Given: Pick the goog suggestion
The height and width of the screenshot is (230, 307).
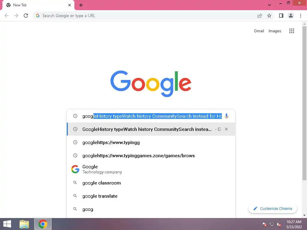Looking at the screenshot, I should pos(151,209).
